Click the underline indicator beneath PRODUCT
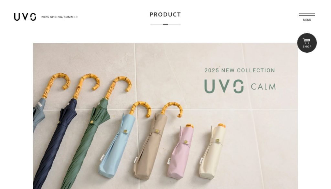This screenshot has width=331, height=189. coord(165,24)
